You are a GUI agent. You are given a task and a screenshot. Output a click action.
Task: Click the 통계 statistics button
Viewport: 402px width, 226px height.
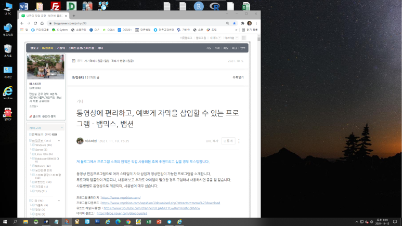[x=228, y=141]
